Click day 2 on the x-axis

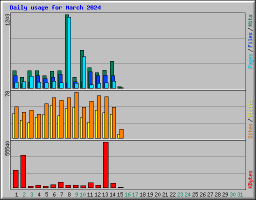[x=24, y=194]
